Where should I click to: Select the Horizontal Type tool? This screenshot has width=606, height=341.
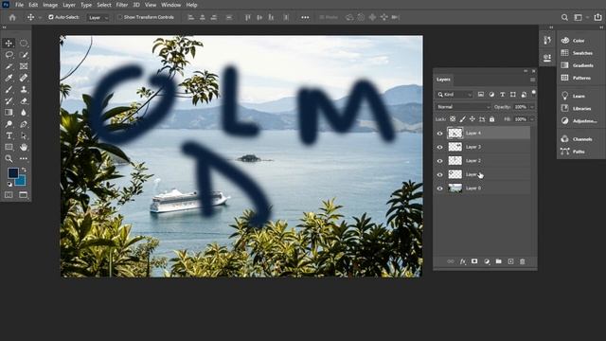(x=9, y=135)
